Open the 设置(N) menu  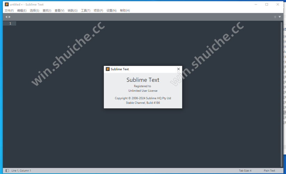pos(112,10)
